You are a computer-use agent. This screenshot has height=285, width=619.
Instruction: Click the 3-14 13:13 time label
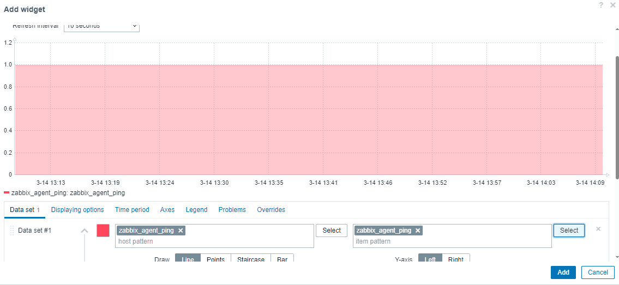[51, 183]
